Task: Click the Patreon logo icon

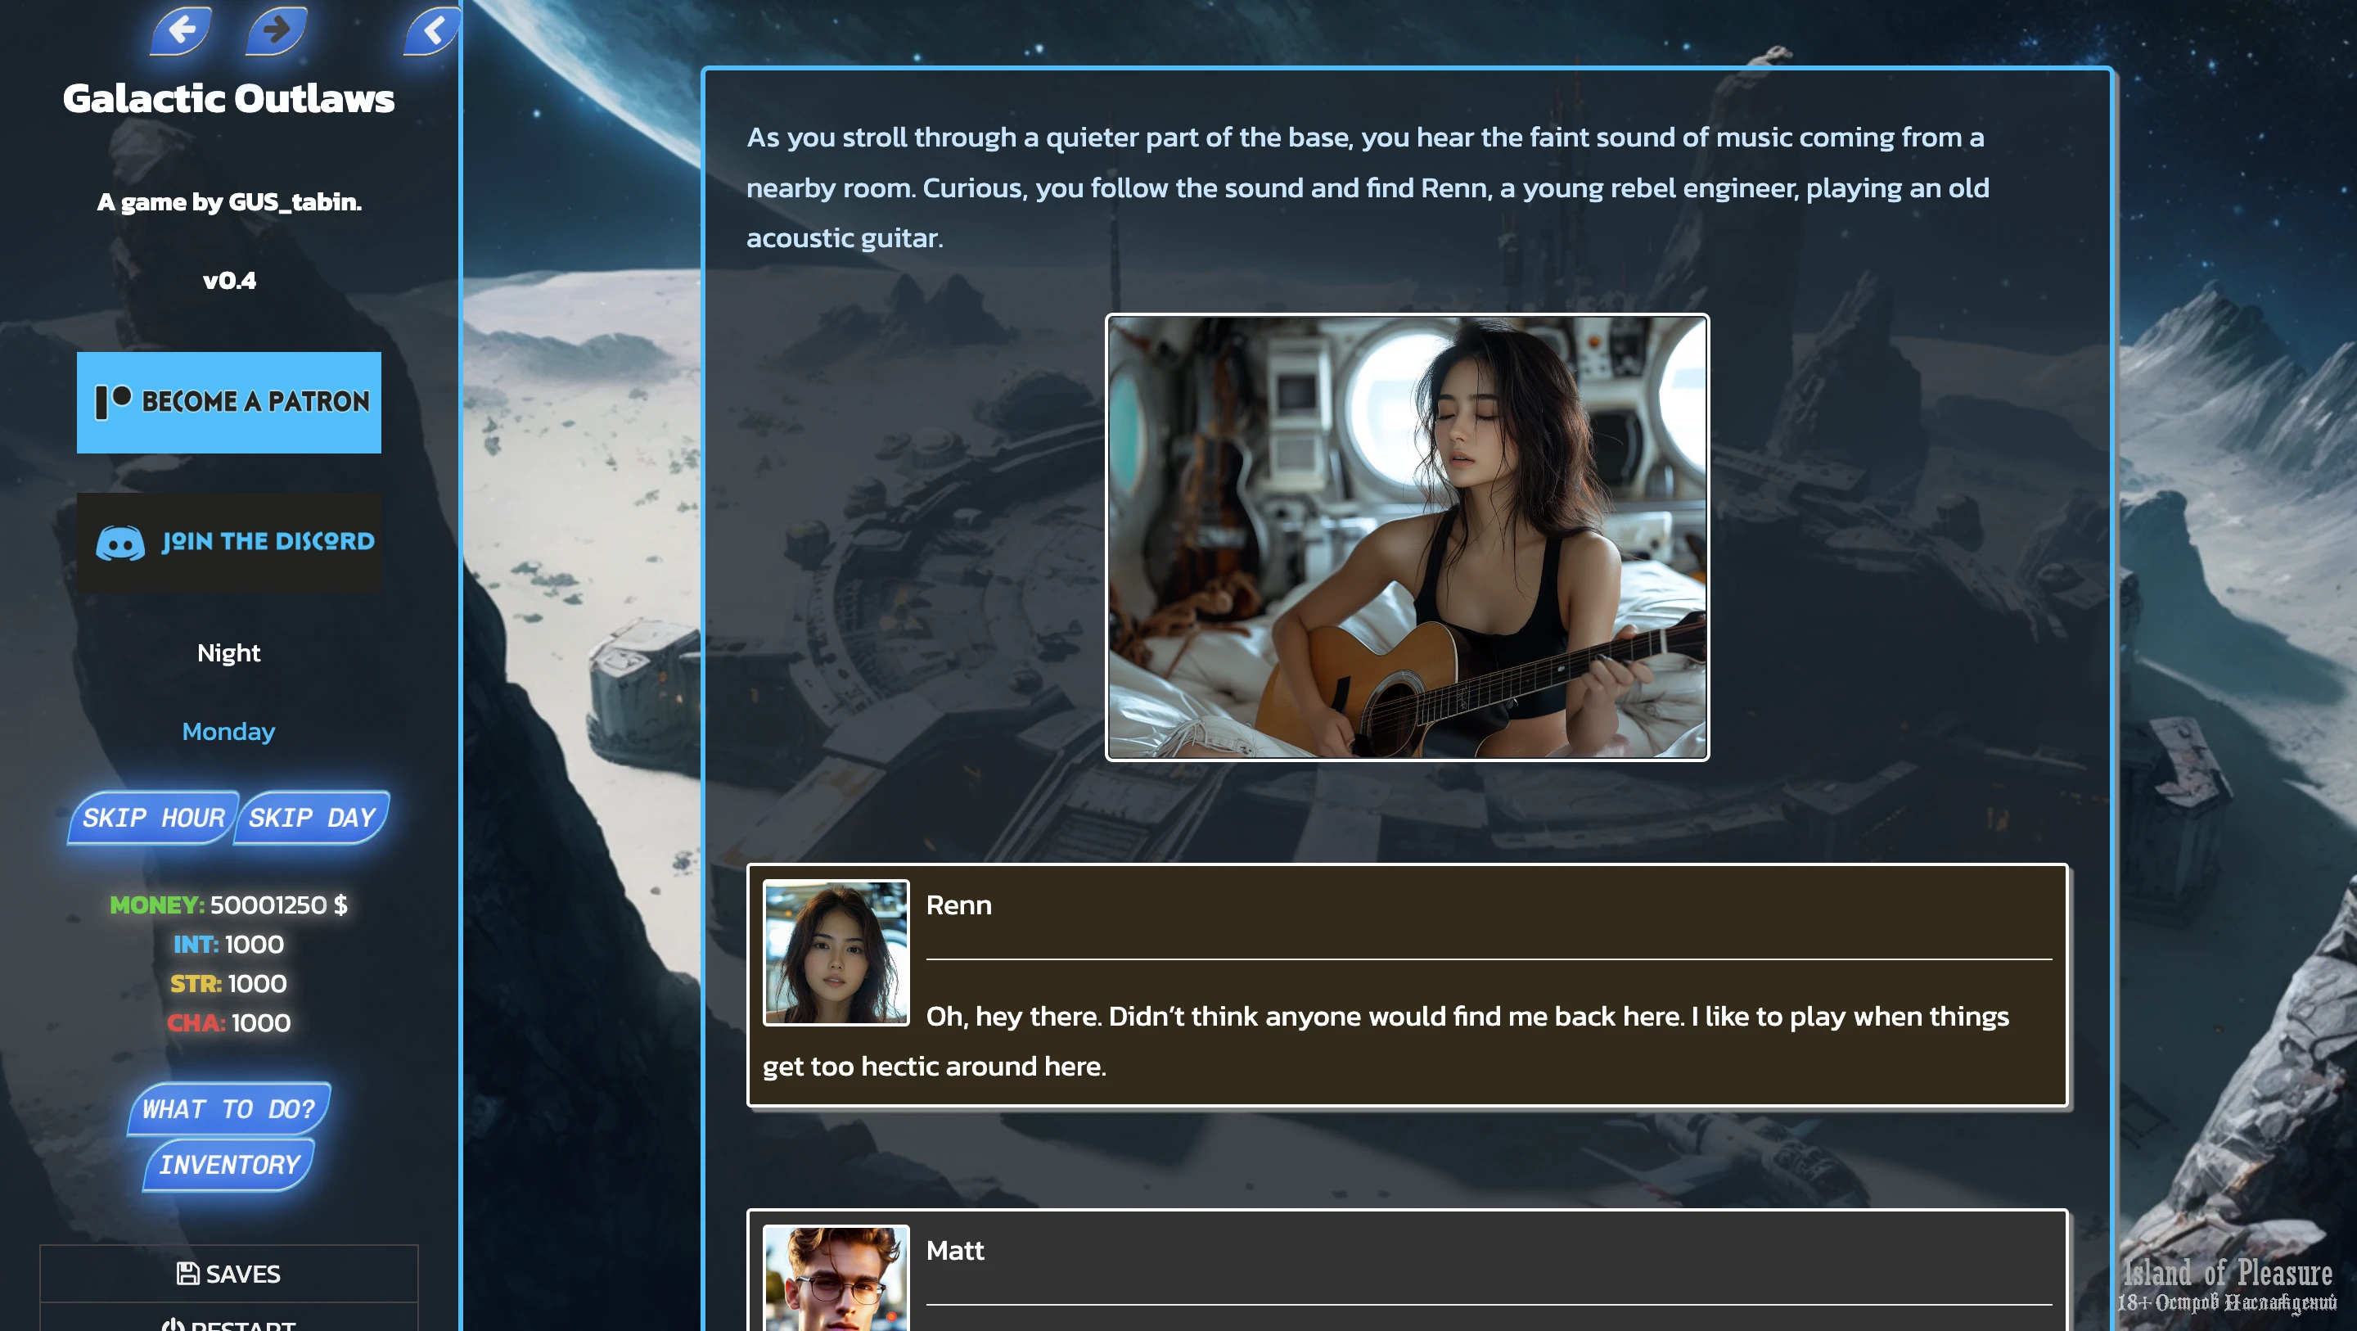Action: [x=114, y=401]
